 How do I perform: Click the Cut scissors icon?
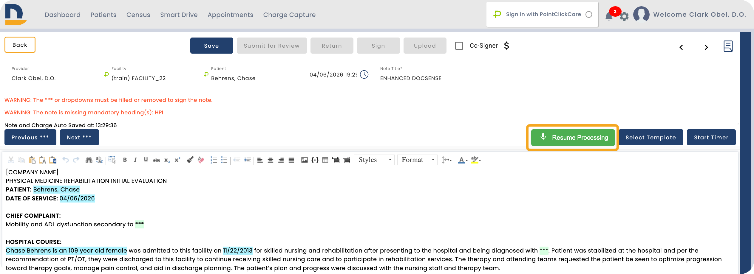click(x=11, y=160)
